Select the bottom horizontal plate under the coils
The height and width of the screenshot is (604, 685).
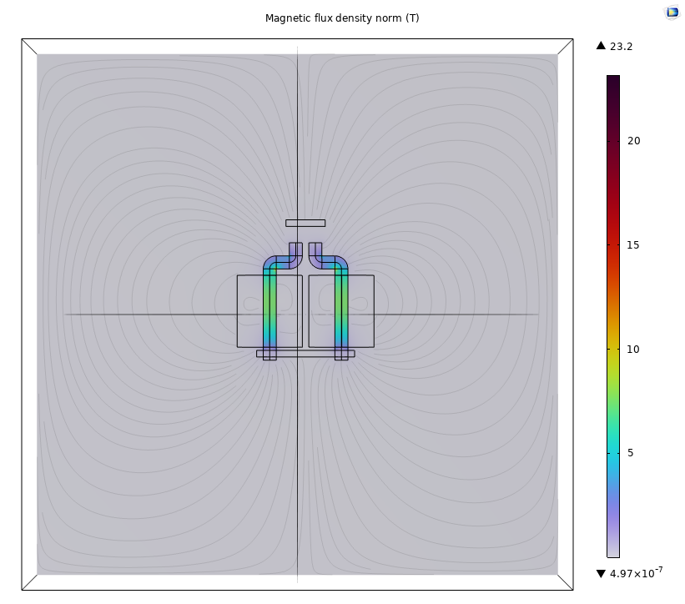click(x=305, y=354)
